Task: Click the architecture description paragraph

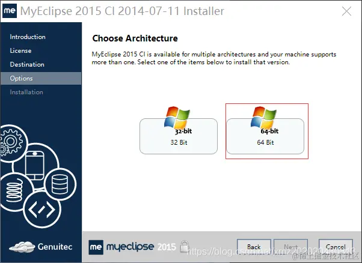Action: 214,58
